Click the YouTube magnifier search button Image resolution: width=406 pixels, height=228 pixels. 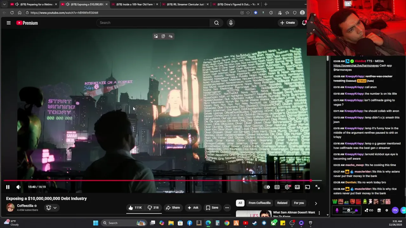click(216, 22)
